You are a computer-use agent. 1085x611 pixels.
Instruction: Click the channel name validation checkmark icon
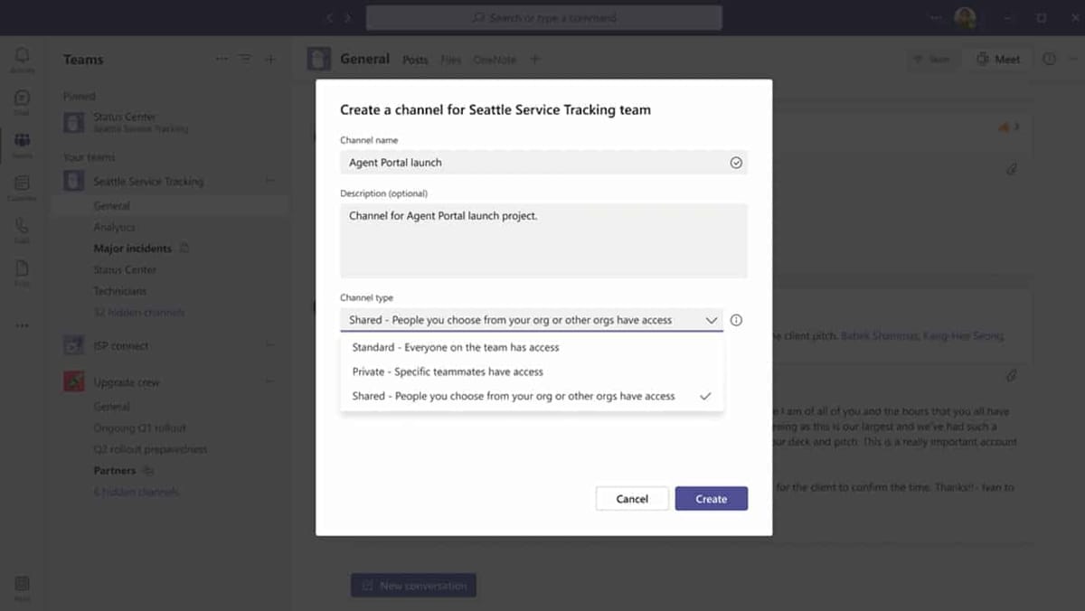pyautogui.click(x=736, y=163)
